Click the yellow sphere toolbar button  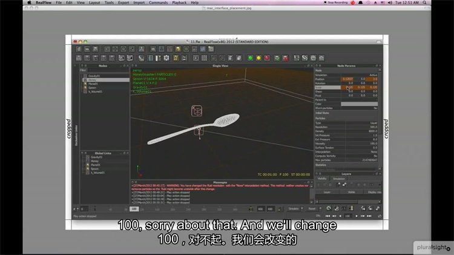(258, 58)
